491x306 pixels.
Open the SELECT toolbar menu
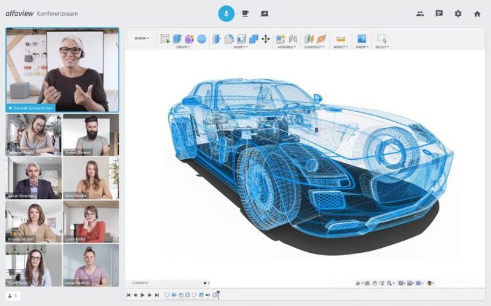[x=382, y=47]
